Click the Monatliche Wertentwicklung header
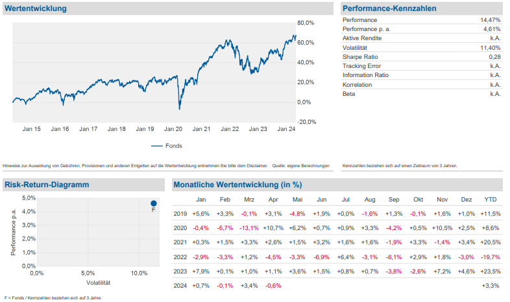 pyautogui.click(x=237, y=185)
